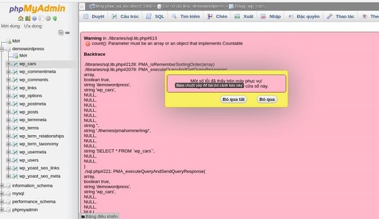Click wp_termmeta table icon
379x219 pixels.
[15, 120]
